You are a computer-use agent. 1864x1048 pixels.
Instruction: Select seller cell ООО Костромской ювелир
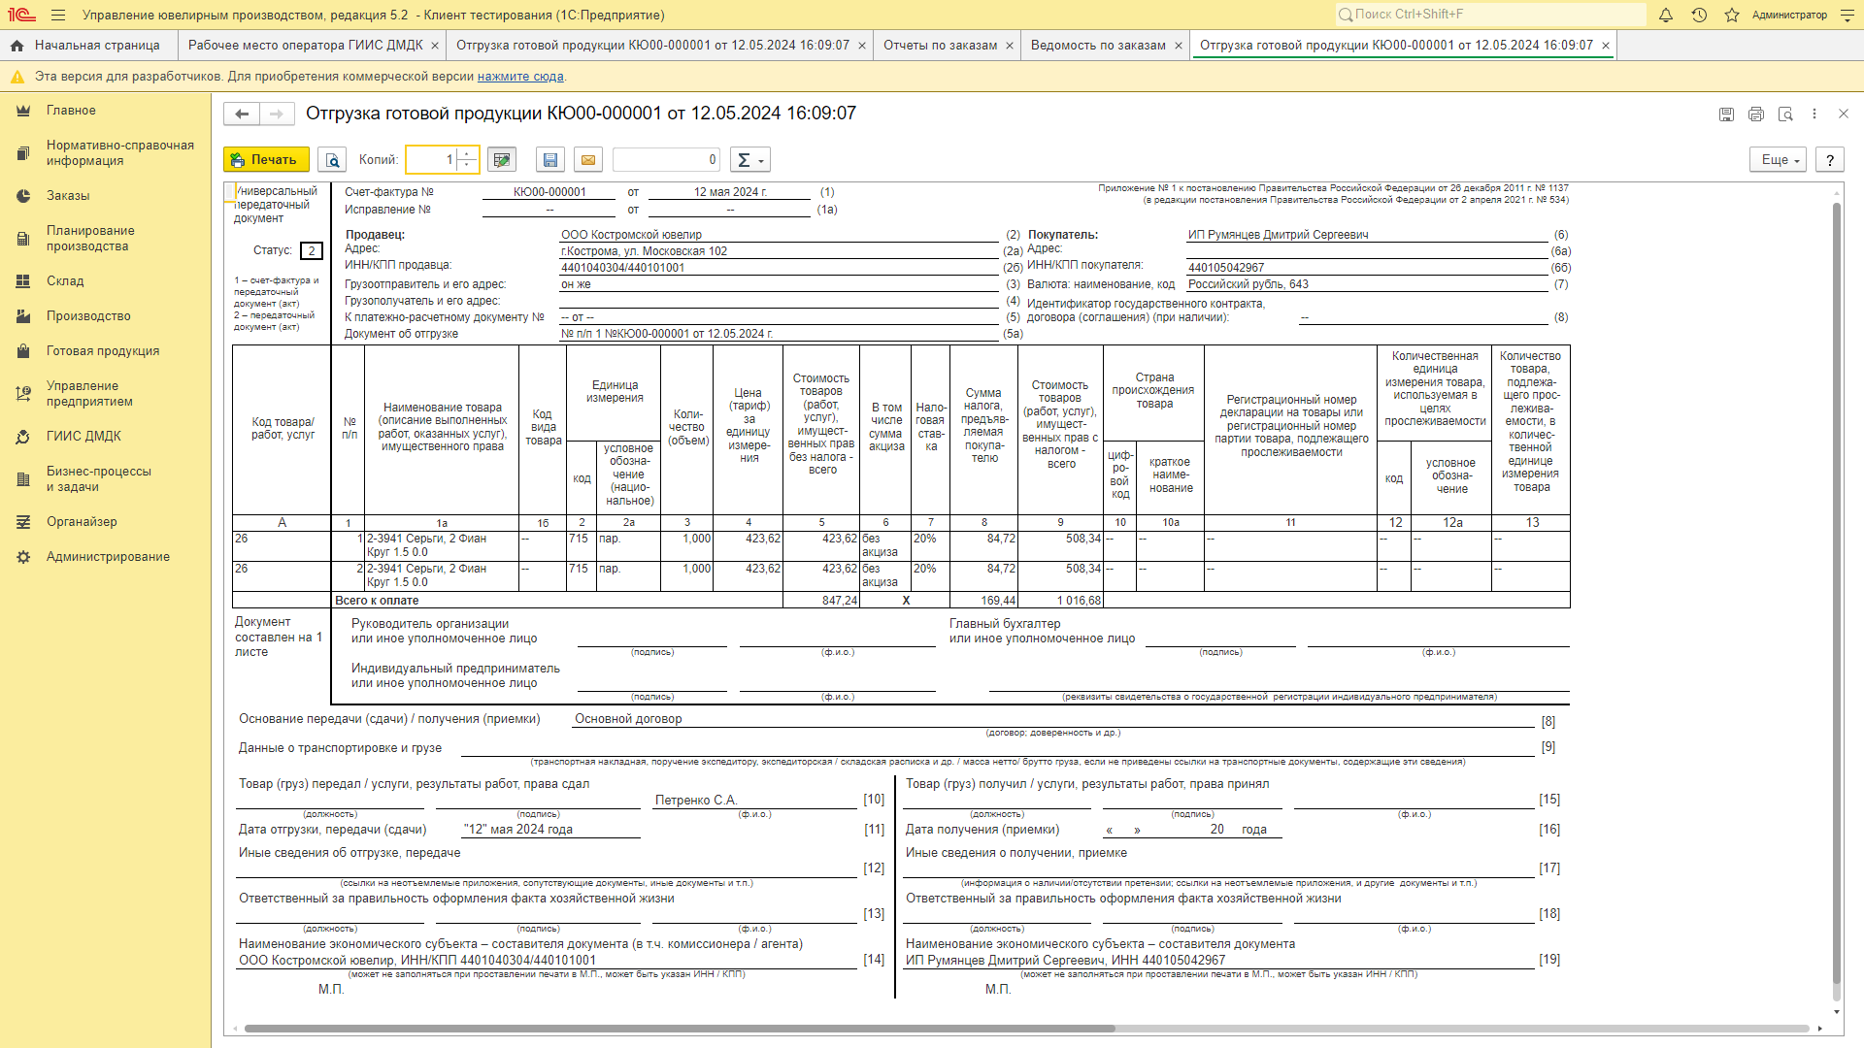pyautogui.click(x=779, y=235)
